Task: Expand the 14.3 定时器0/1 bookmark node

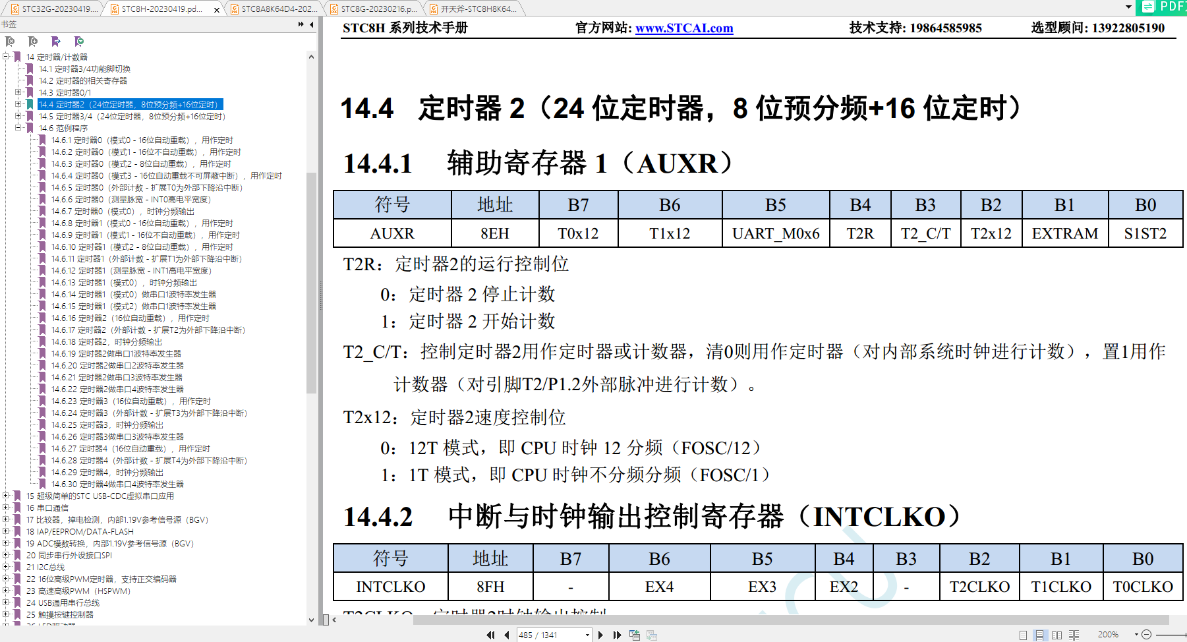Action: (x=18, y=92)
